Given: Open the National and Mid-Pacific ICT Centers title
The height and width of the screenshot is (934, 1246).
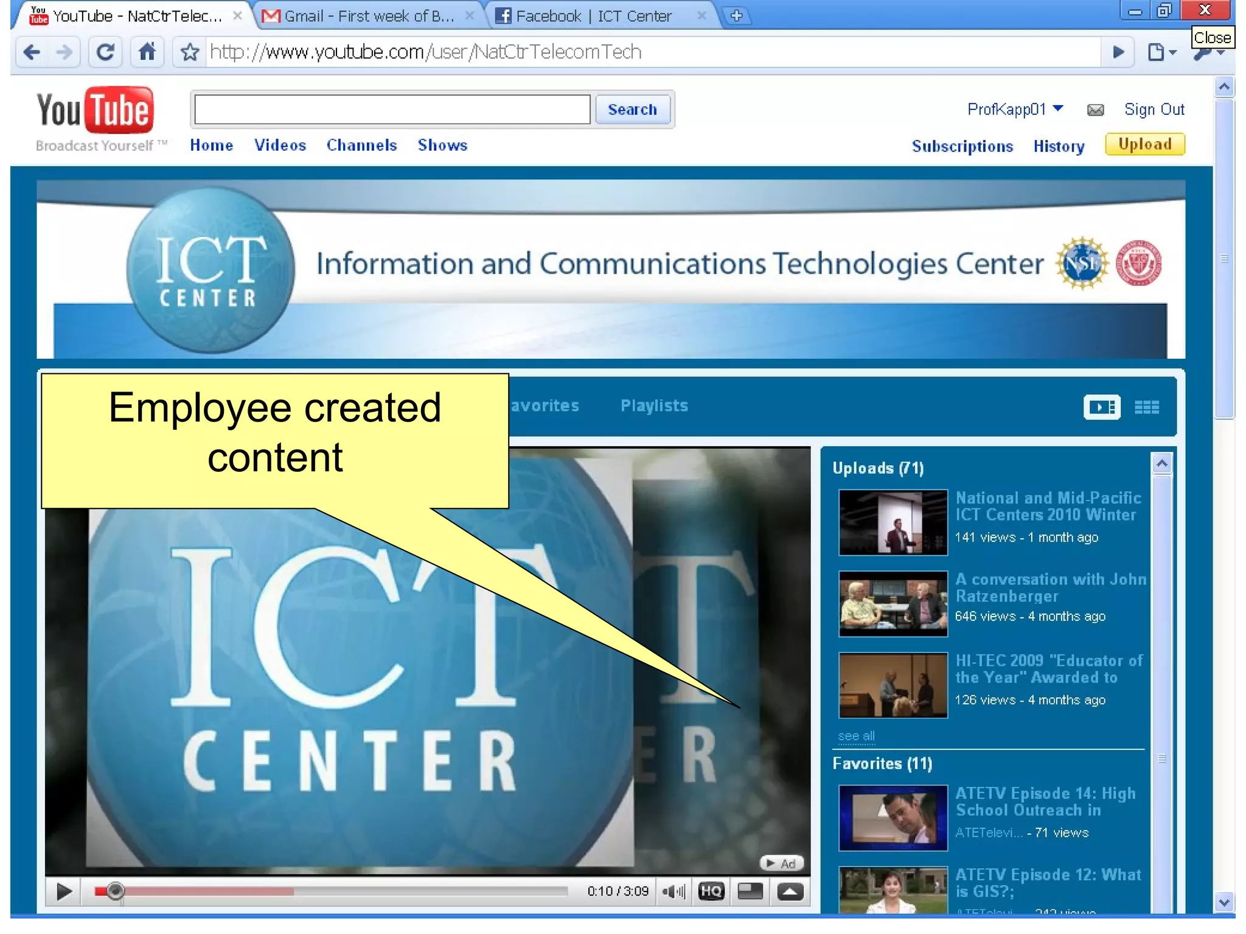Looking at the screenshot, I should [x=1048, y=507].
